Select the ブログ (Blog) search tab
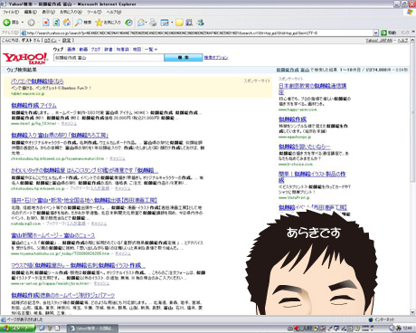416x333 pixels. (96, 49)
